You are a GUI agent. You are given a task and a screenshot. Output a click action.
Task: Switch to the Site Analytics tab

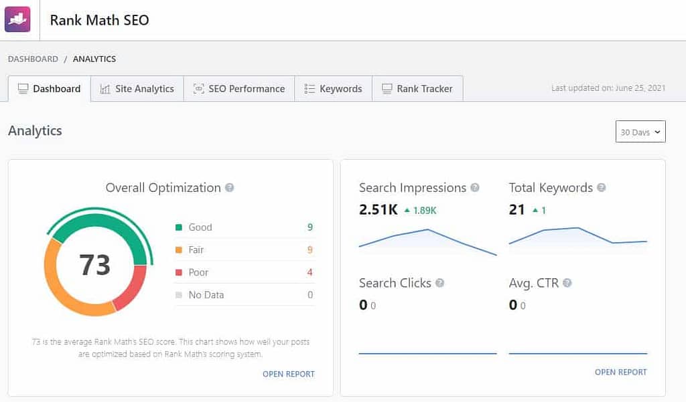137,89
